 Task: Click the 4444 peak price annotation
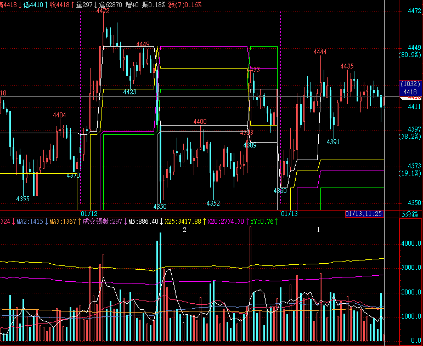[x=320, y=52]
